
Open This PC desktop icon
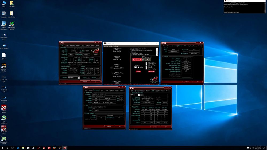tap(4, 4)
